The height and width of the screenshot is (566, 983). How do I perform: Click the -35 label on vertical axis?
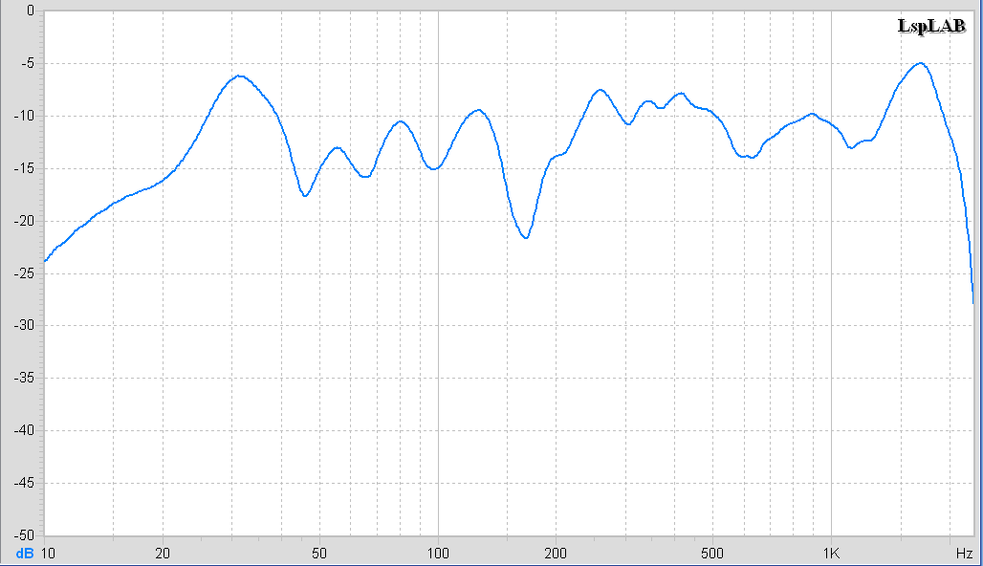click(x=24, y=379)
